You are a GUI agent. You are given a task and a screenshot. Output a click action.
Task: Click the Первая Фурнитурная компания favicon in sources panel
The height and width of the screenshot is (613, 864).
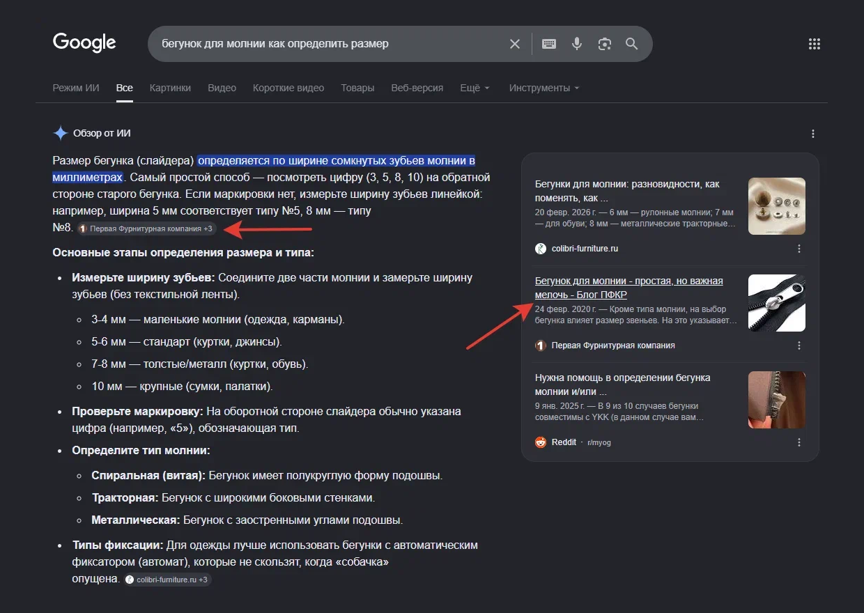click(541, 346)
